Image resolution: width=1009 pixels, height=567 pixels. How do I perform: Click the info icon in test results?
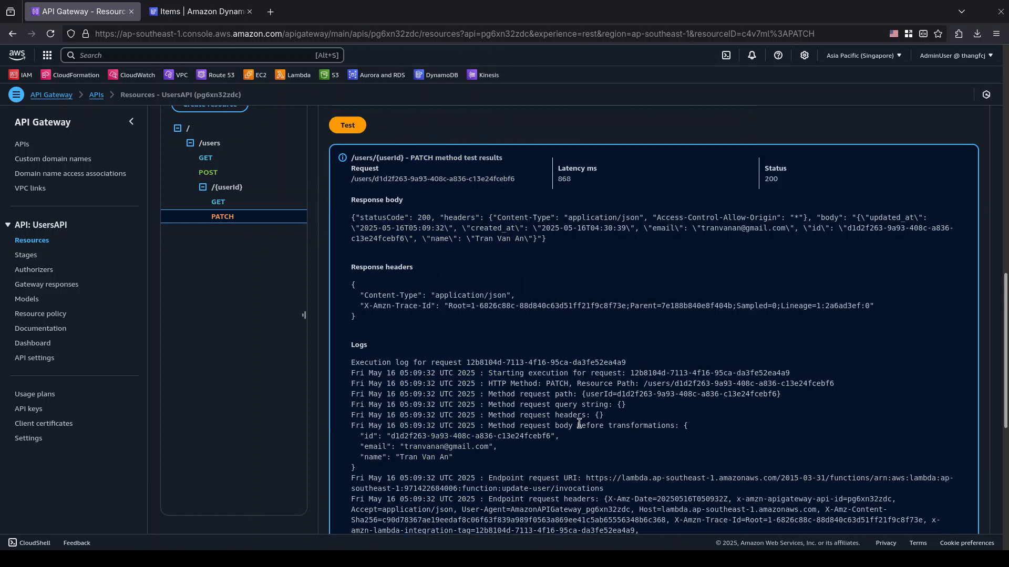point(342,157)
